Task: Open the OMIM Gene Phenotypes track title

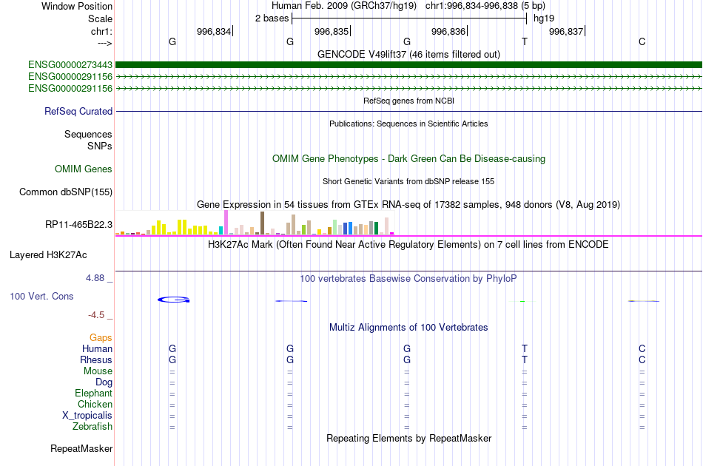Action: click(x=408, y=158)
